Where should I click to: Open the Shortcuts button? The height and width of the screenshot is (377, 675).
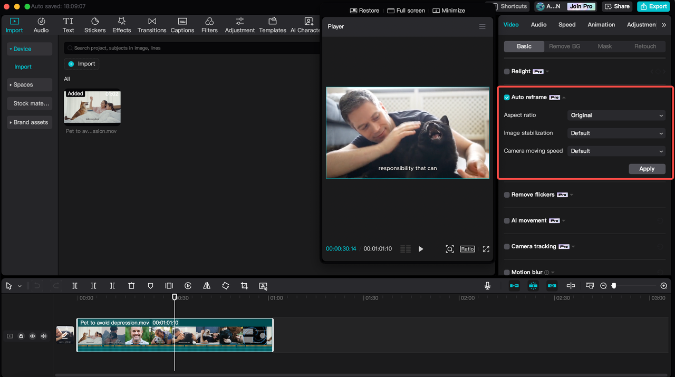509,6
